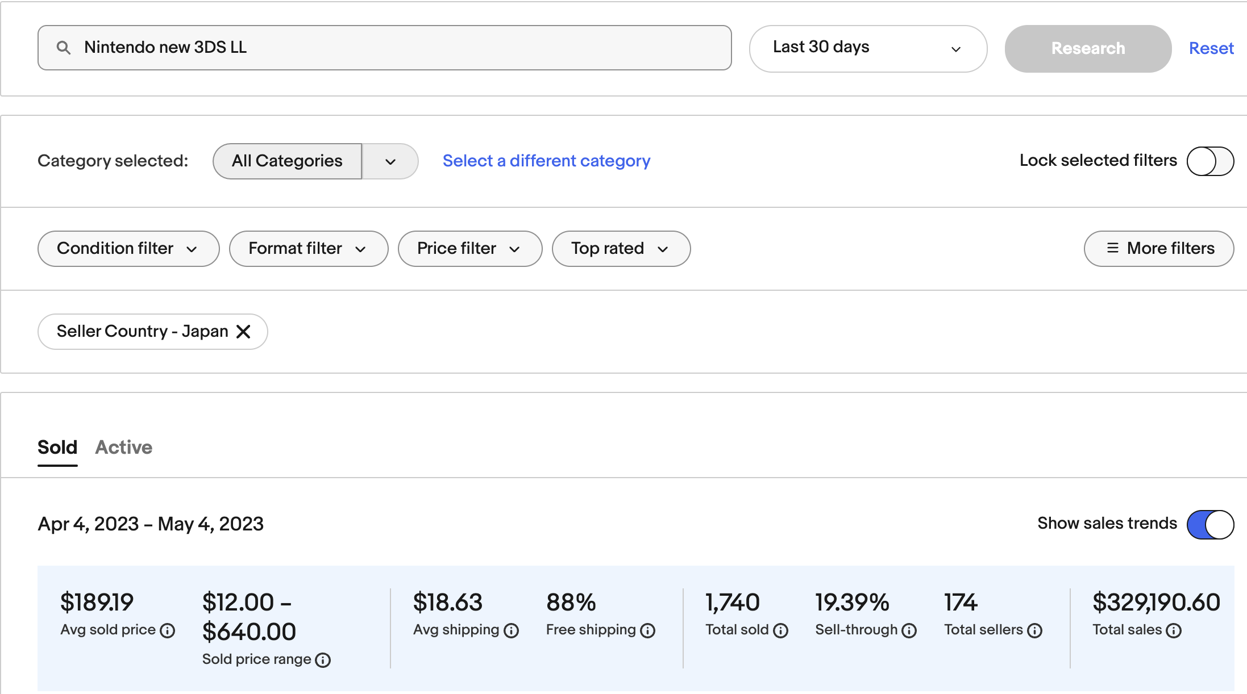
Task: Click the search magnifier icon
Action: pos(64,48)
